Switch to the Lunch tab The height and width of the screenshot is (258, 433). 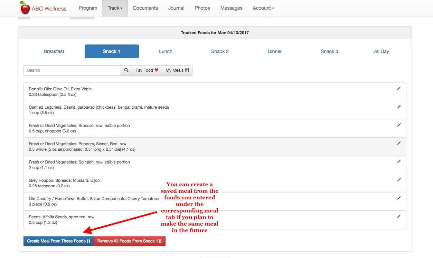[166, 51]
